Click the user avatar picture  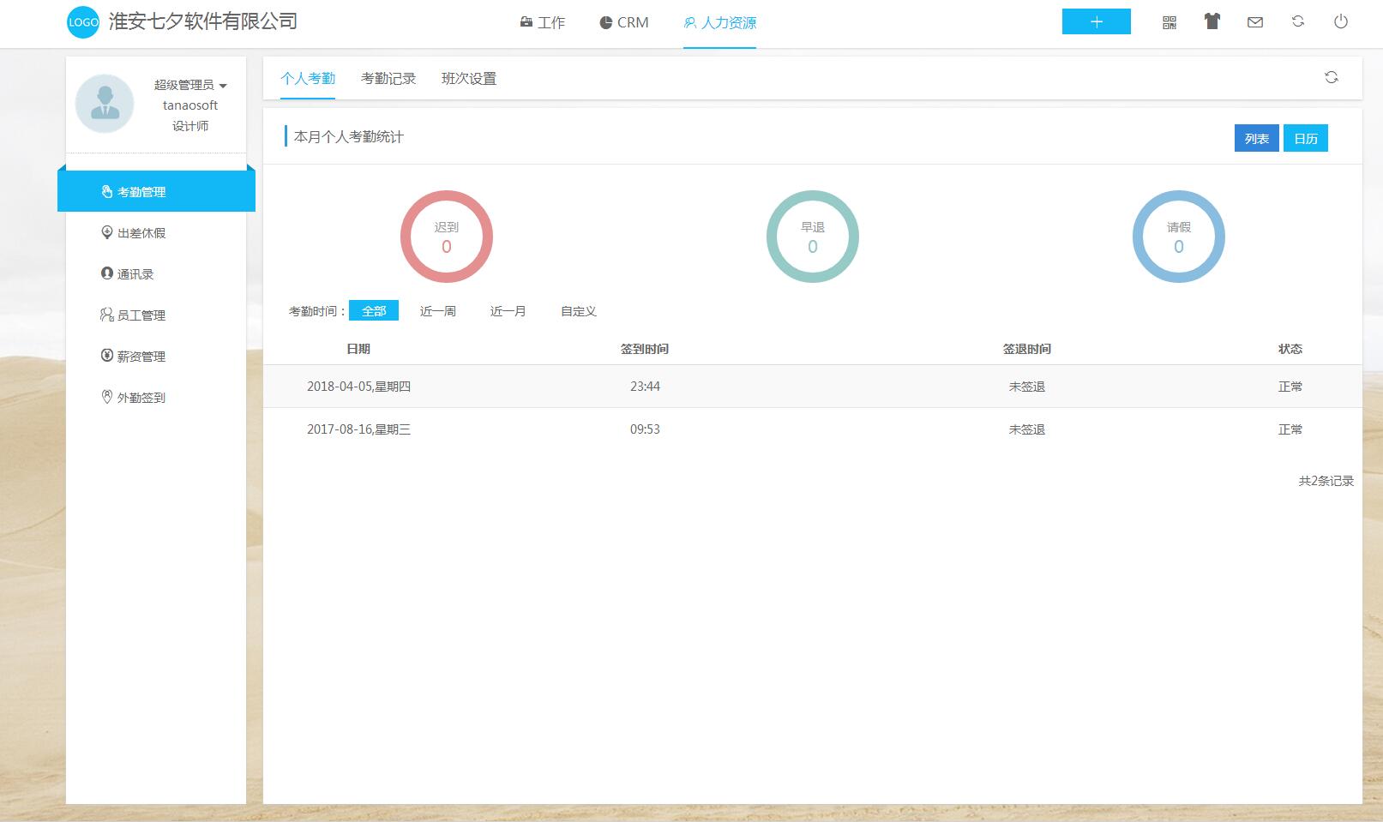105,104
